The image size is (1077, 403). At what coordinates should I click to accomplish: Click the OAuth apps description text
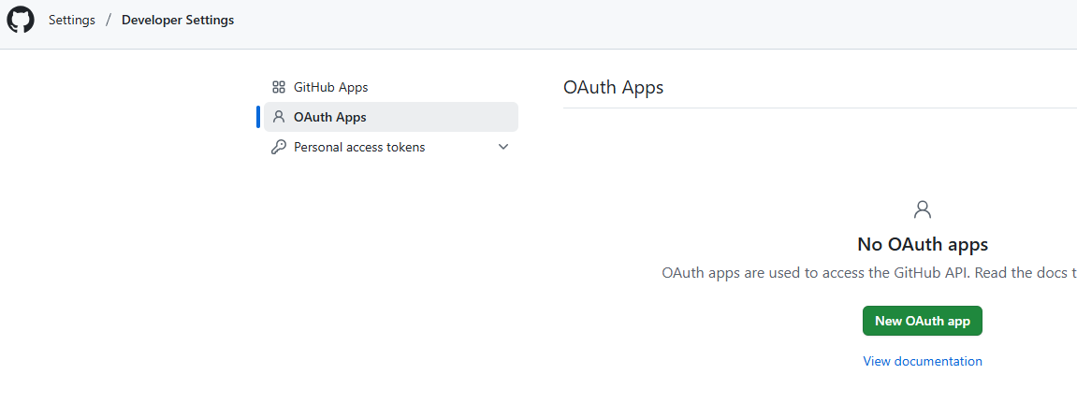pyautogui.click(x=869, y=272)
